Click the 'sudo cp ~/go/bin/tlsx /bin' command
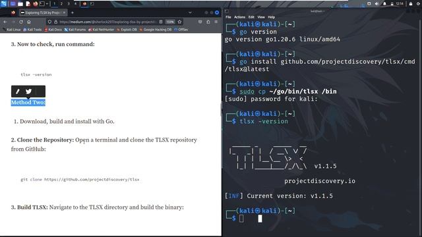422x237 pixels. [x=288, y=92]
